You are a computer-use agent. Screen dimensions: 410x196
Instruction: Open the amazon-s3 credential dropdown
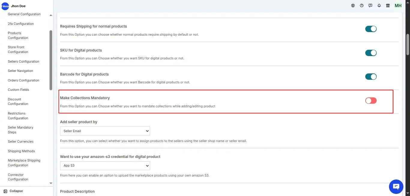point(105,166)
